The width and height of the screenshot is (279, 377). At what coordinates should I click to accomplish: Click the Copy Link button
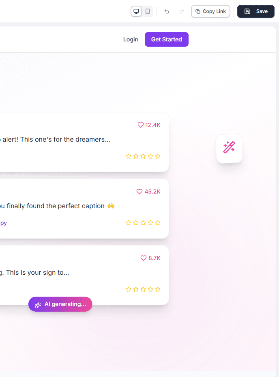(210, 11)
